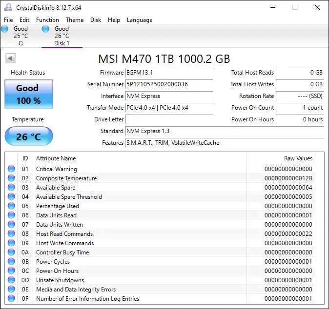
Task: Click raw value 000000000012B
Action: [288, 178]
